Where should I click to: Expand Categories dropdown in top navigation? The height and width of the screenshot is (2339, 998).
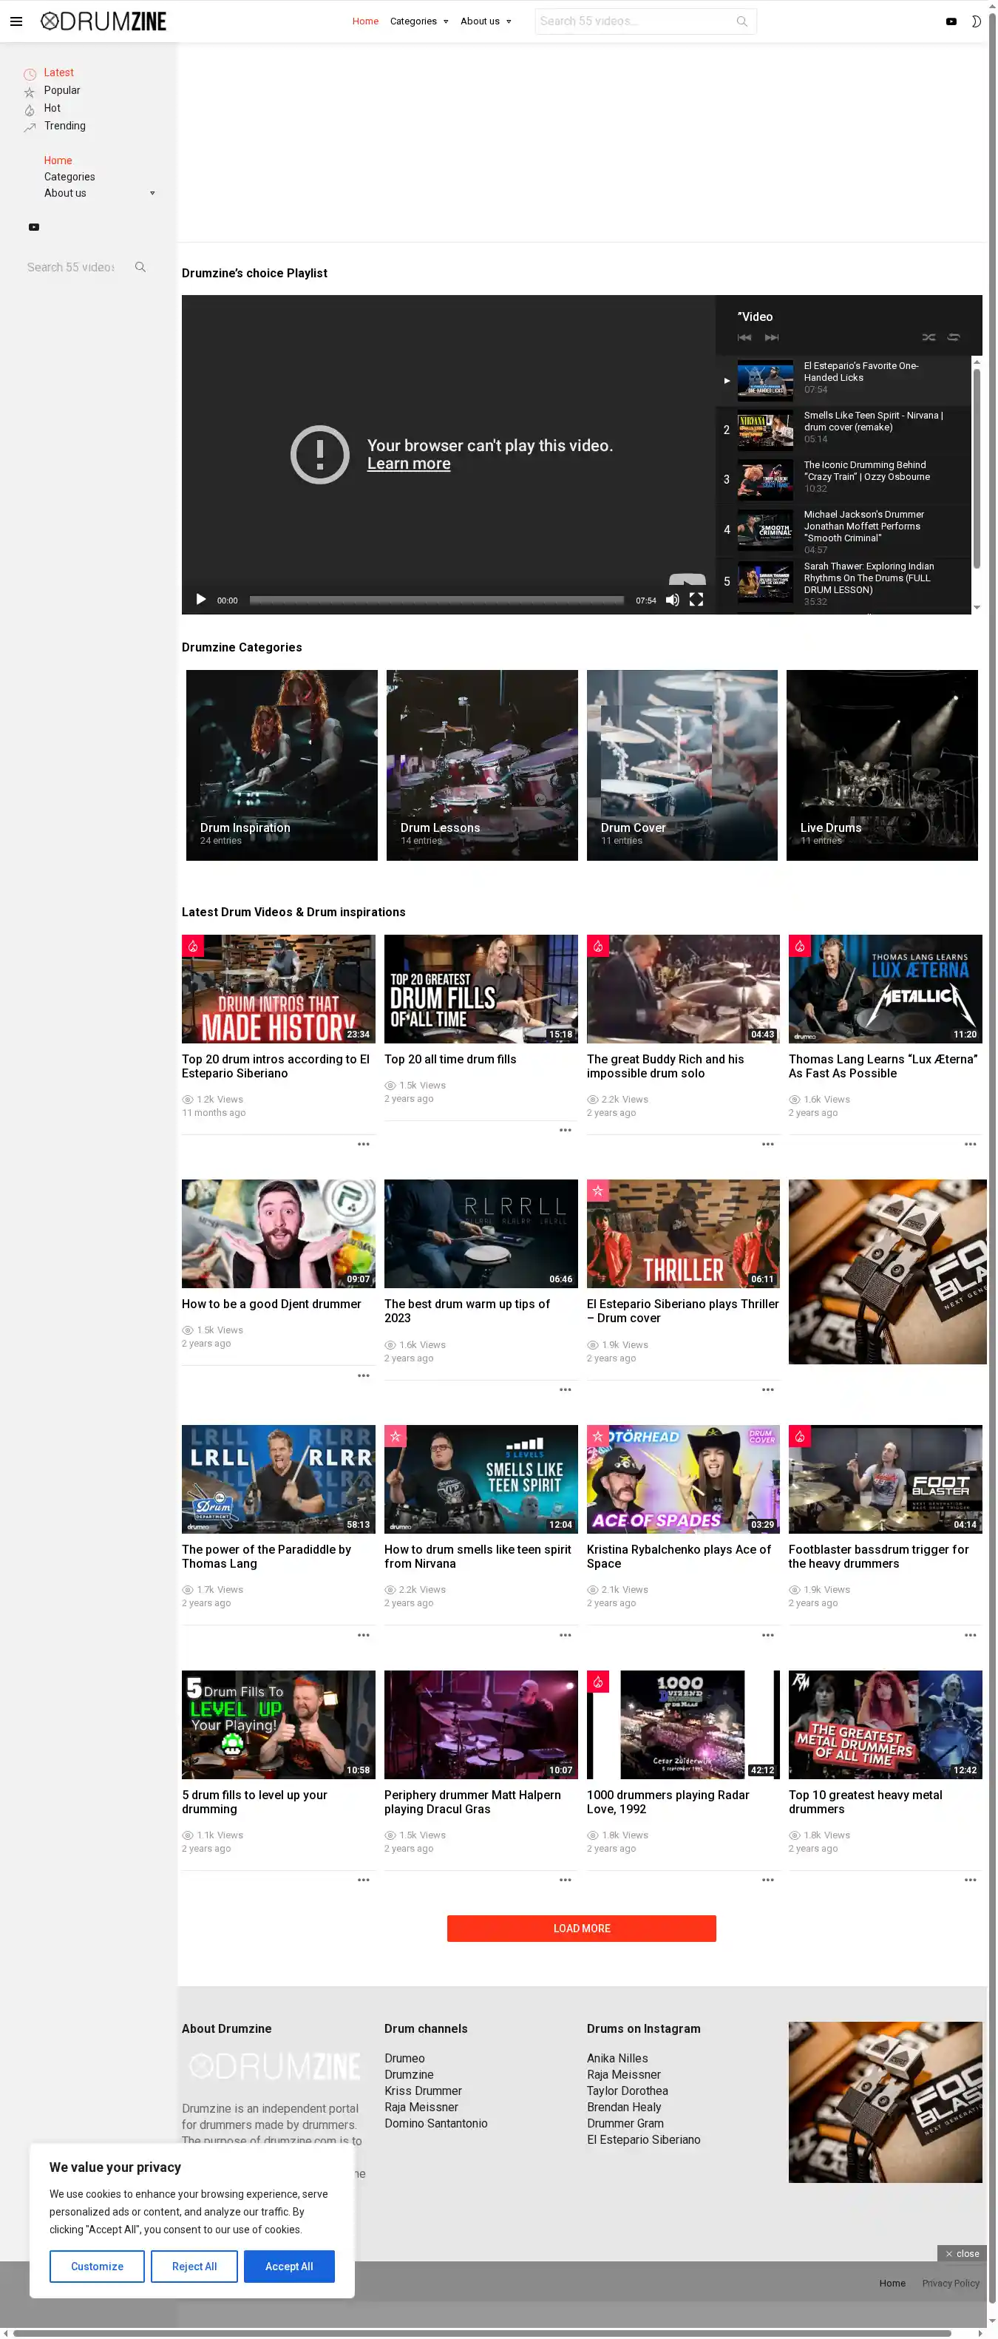coord(418,21)
